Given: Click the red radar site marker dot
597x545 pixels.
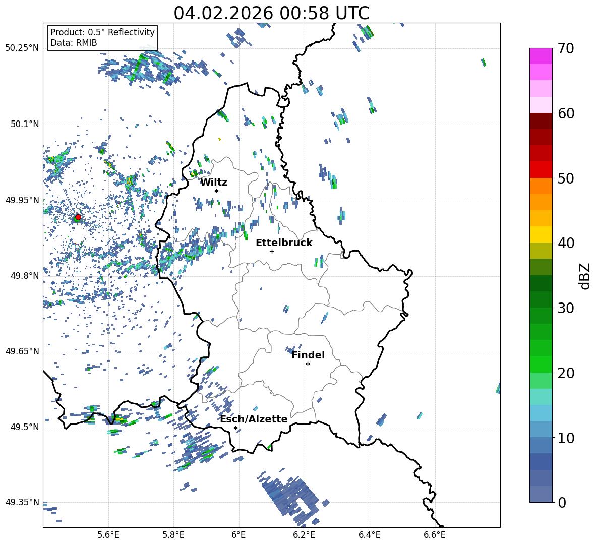Looking at the screenshot, I should tap(78, 217).
